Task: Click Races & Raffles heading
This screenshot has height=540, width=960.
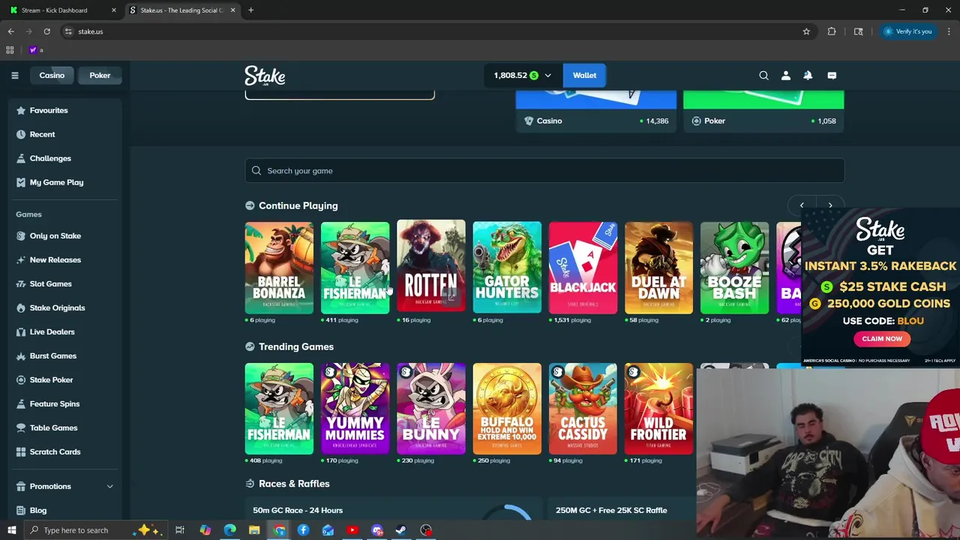Action: pos(294,484)
